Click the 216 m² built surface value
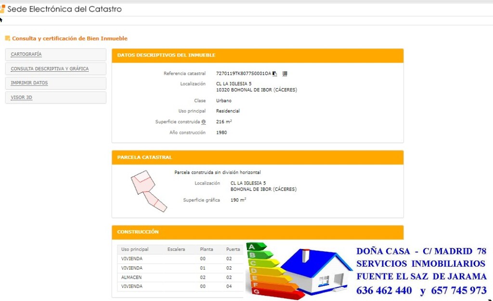 coord(224,122)
